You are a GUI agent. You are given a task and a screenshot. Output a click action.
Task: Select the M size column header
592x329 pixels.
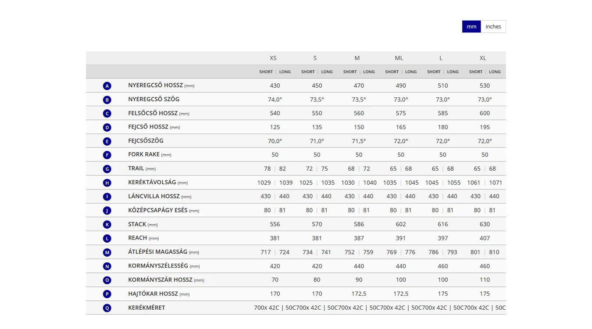[x=357, y=58]
